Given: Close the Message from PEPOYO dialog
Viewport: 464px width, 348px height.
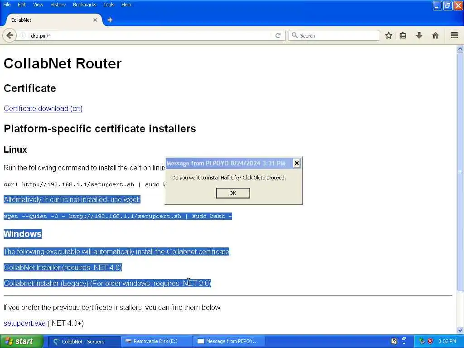Looking at the screenshot, I should pyautogui.click(x=296, y=163).
